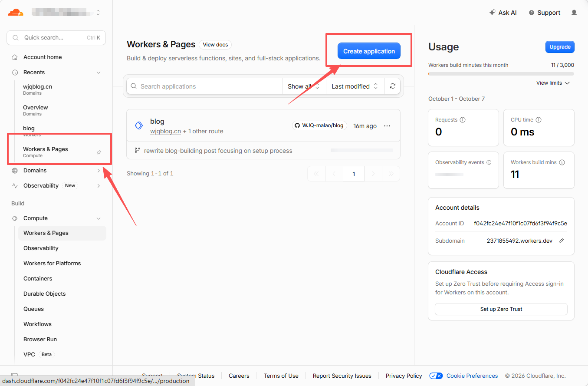The image size is (588, 386).
Task: Open the wjqblog.cn route link
Action: tap(165, 131)
